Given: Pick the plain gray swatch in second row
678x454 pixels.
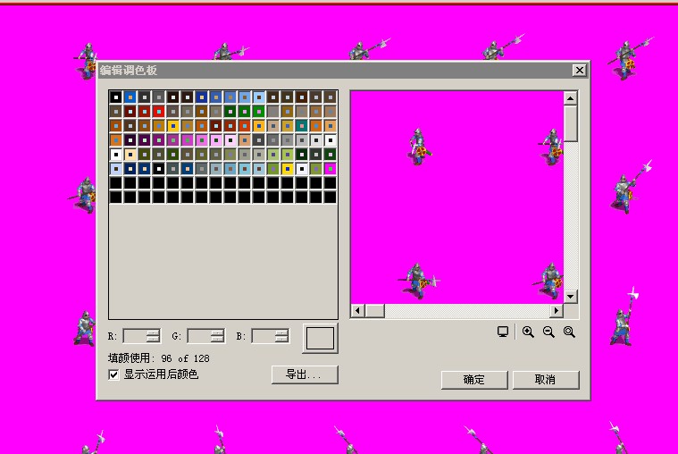Looking at the screenshot, I should click(273, 112).
